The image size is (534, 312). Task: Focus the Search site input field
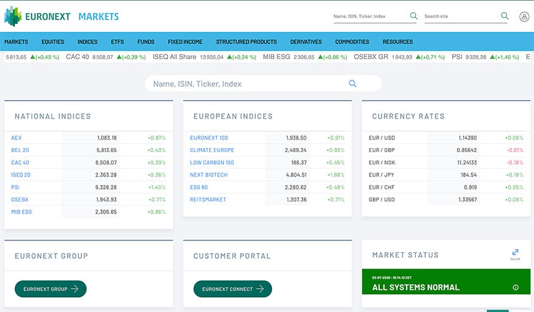coord(462,16)
